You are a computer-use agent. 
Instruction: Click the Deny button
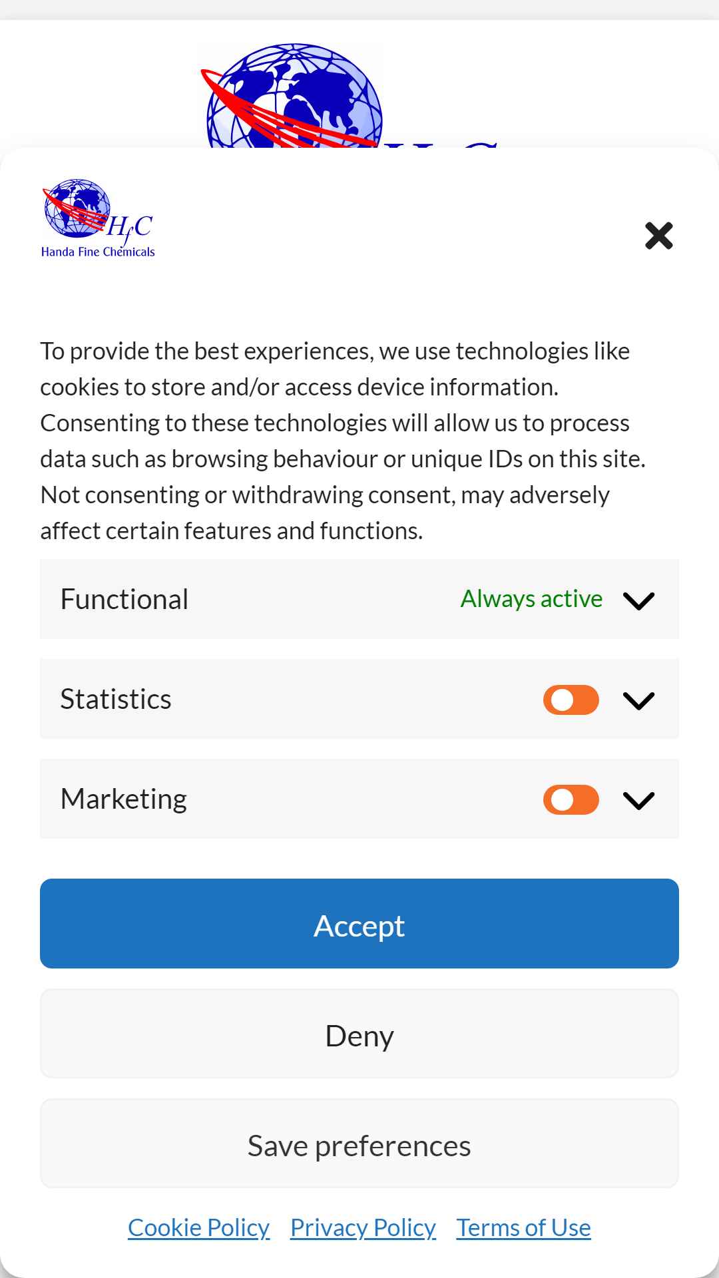point(359,1034)
